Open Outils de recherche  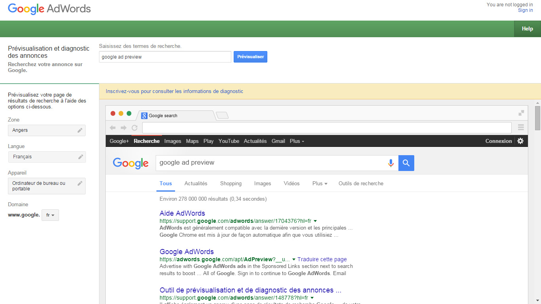coord(361,184)
